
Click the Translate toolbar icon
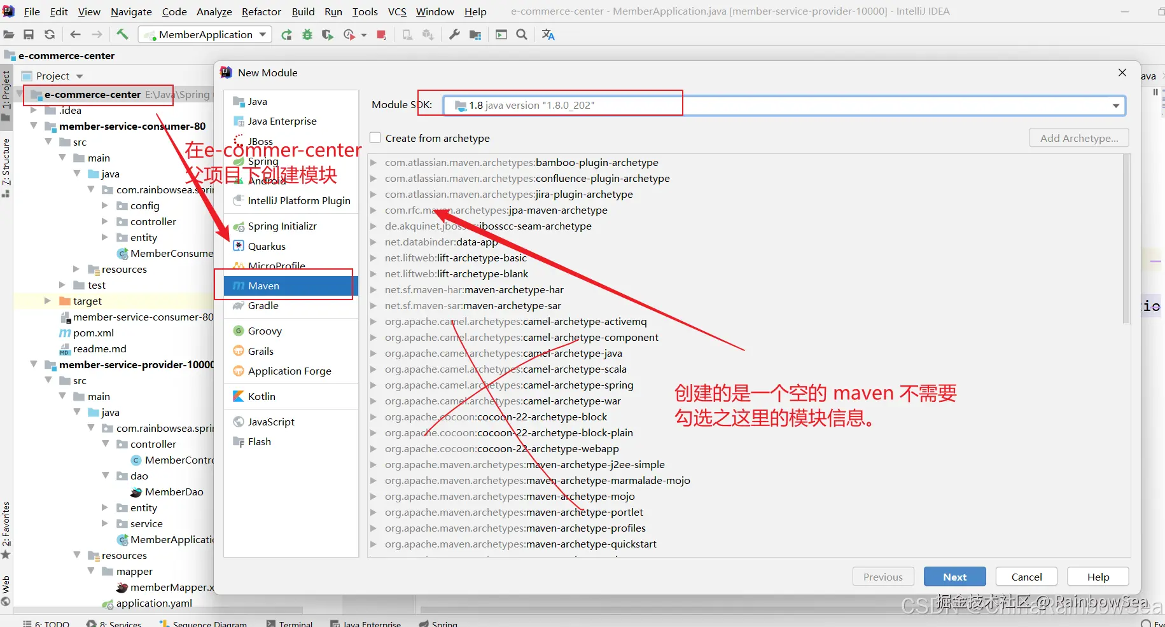point(548,35)
